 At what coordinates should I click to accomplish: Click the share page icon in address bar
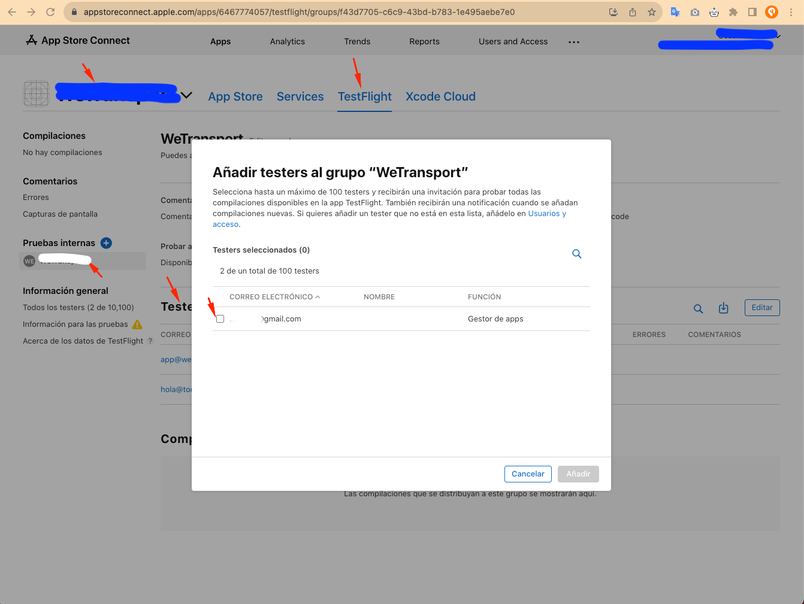633,12
